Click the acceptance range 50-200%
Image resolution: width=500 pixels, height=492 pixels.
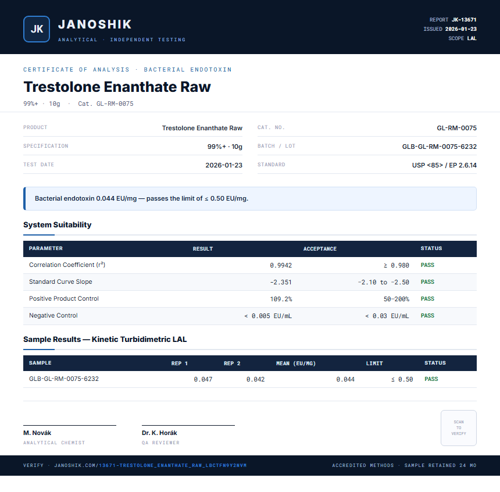point(396,299)
